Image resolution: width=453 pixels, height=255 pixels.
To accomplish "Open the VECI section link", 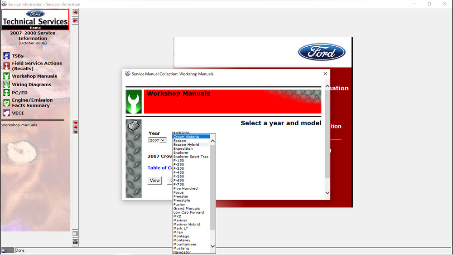I will click(18, 113).
